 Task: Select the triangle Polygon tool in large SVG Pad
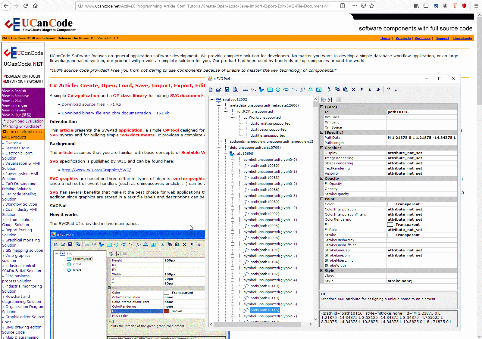[x=311, y=89]
